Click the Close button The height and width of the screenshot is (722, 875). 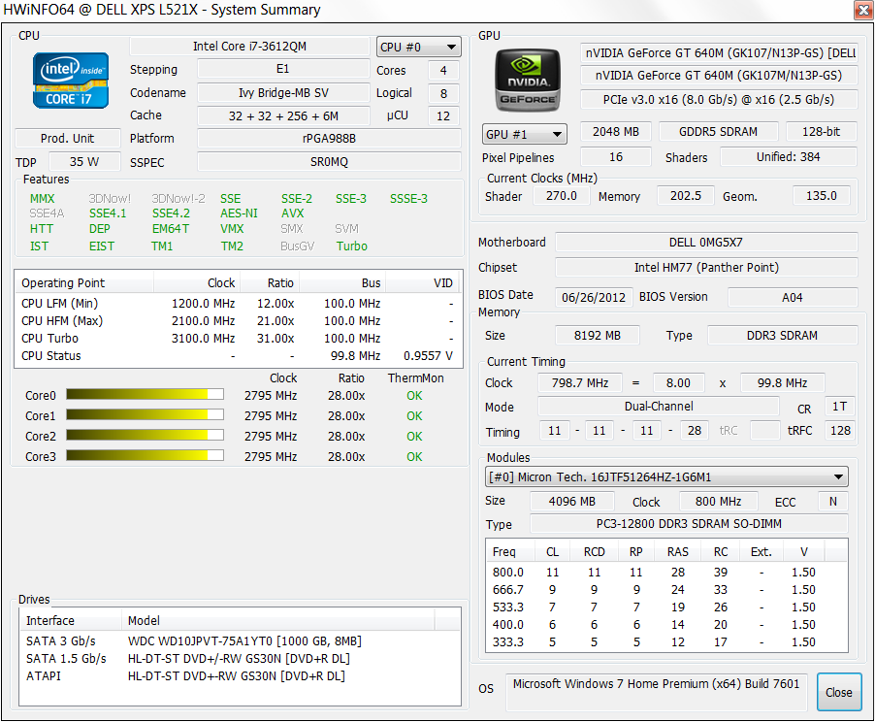[x=839, y=692]
